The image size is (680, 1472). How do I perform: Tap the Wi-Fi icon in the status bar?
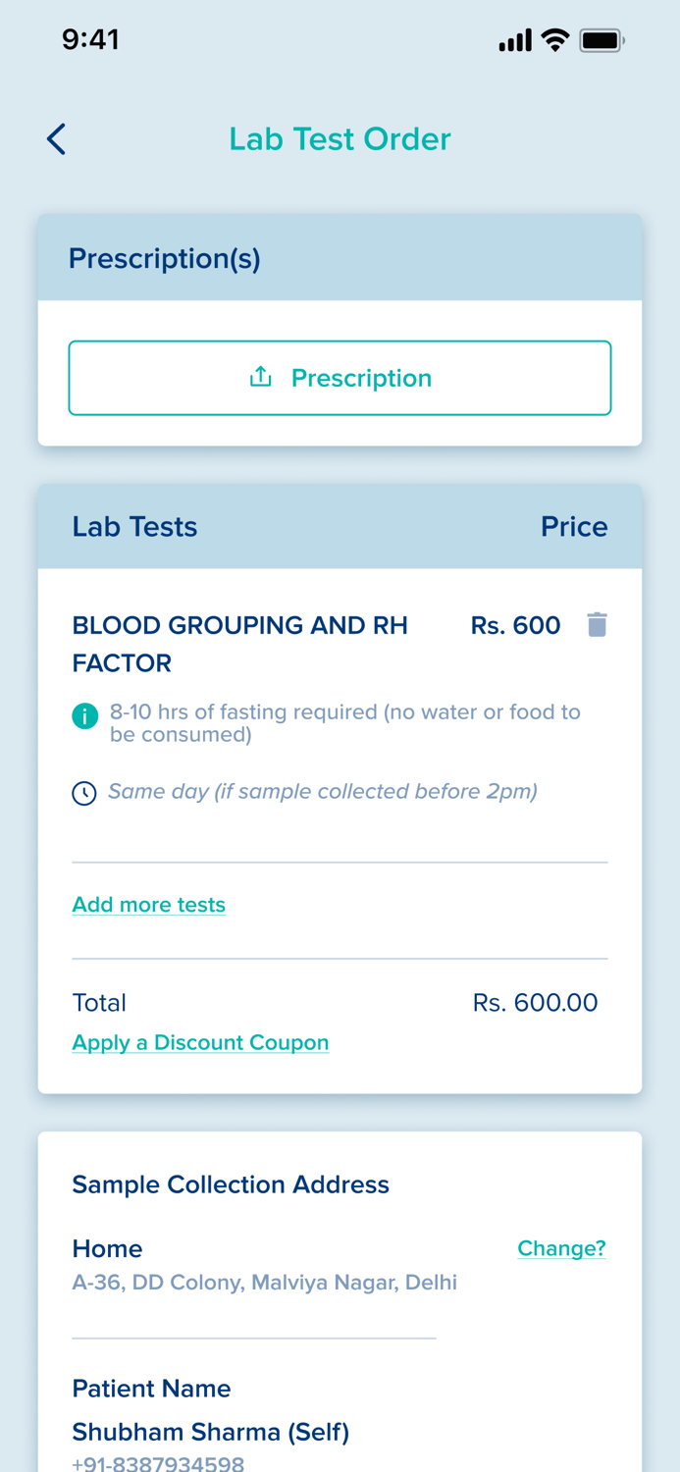tap(556, 39)
